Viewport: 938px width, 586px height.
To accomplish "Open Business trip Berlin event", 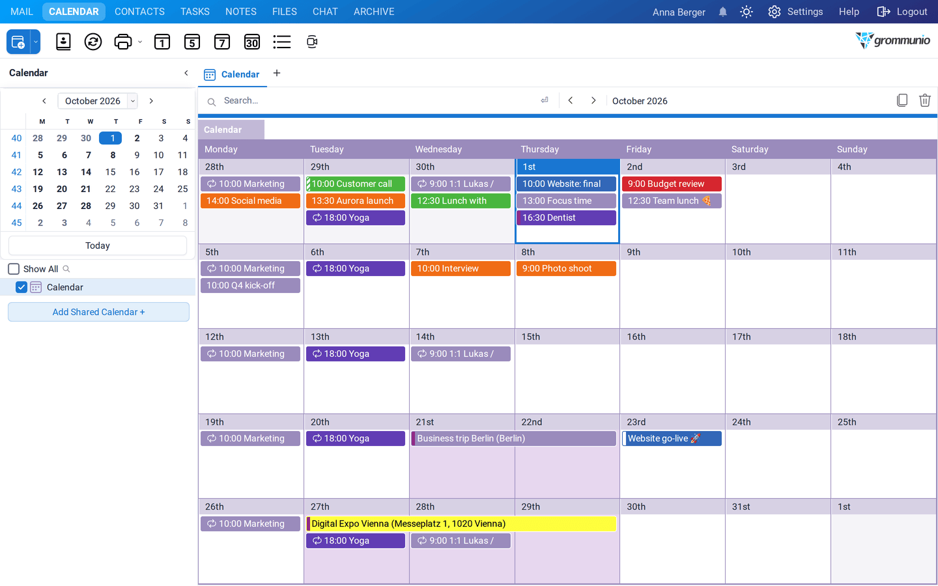I will pyautogui.click(x=514, y=438).
